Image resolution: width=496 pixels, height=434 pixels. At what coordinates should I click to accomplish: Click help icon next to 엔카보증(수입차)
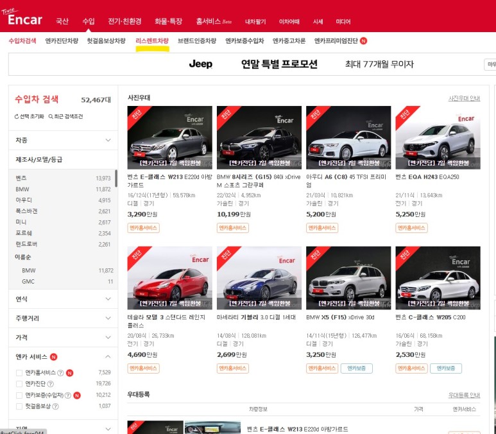tap(67, 395)
